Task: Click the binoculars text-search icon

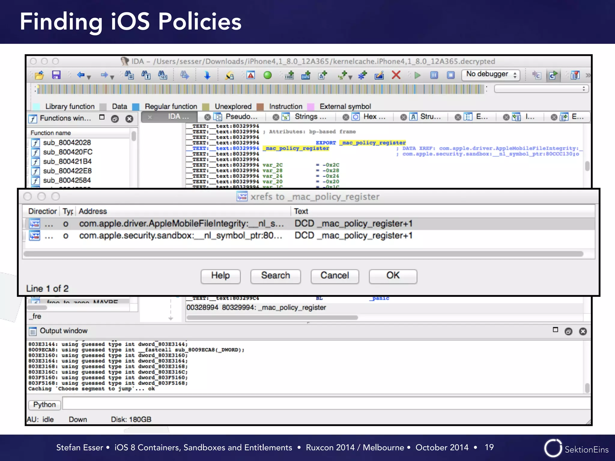Action: click(146, 75)
